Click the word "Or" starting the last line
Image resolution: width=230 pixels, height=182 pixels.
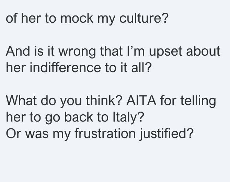tap(13, 134)
